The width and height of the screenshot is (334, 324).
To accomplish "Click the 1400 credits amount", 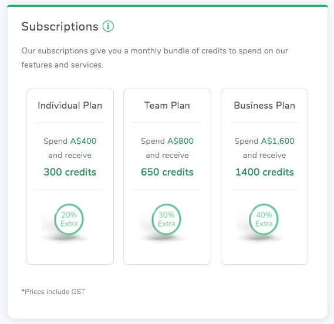I will click(265, 172).
